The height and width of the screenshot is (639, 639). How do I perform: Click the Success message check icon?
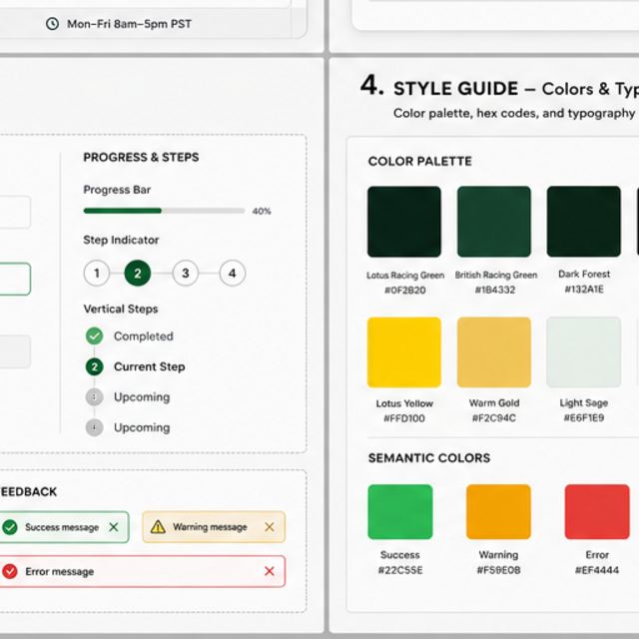(x=10, y=527)
